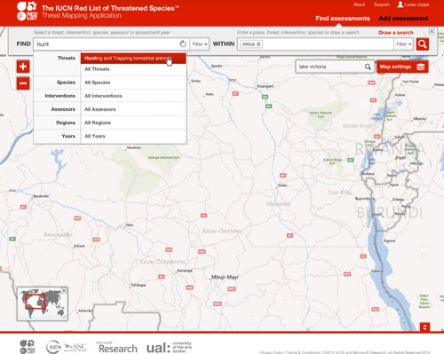Zoom in the map with plus button
Image resolution: width=444 pixels, height=354 pixels.
pos(23,67)
